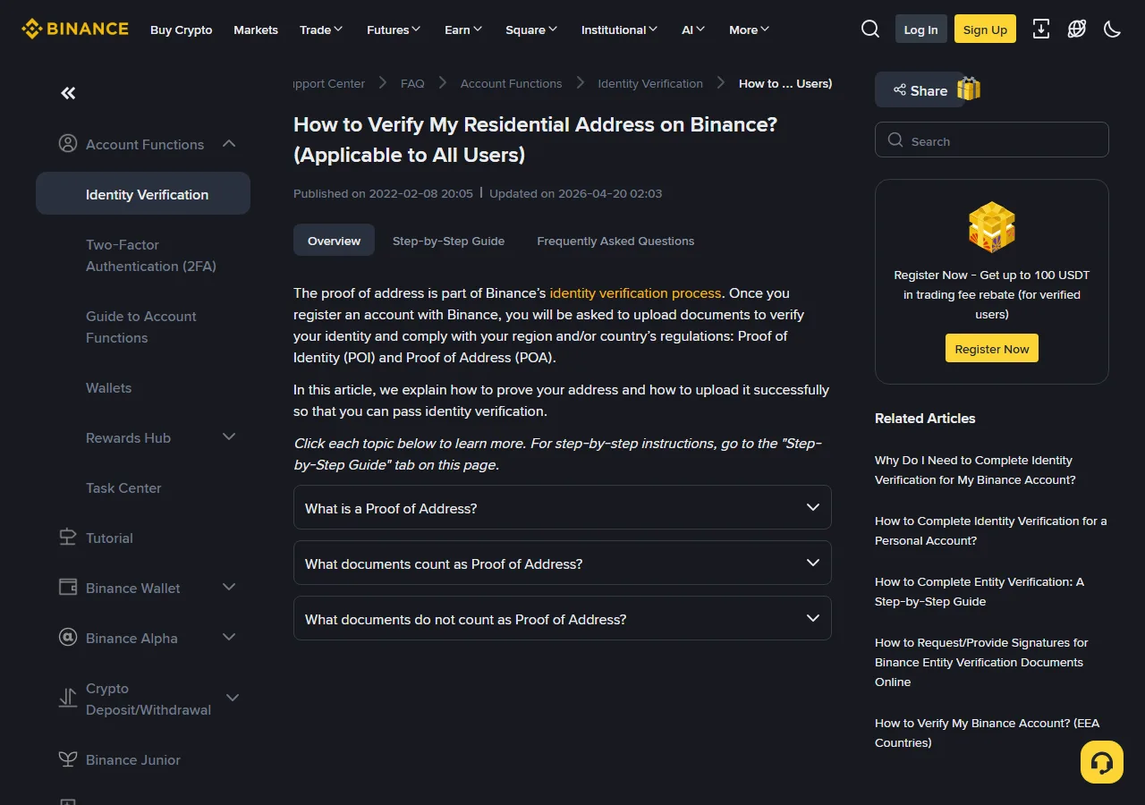Click the Crypto Deposit/Withdrawal icon
This screenshot has width=1145, height=805.
click(68, 698)
